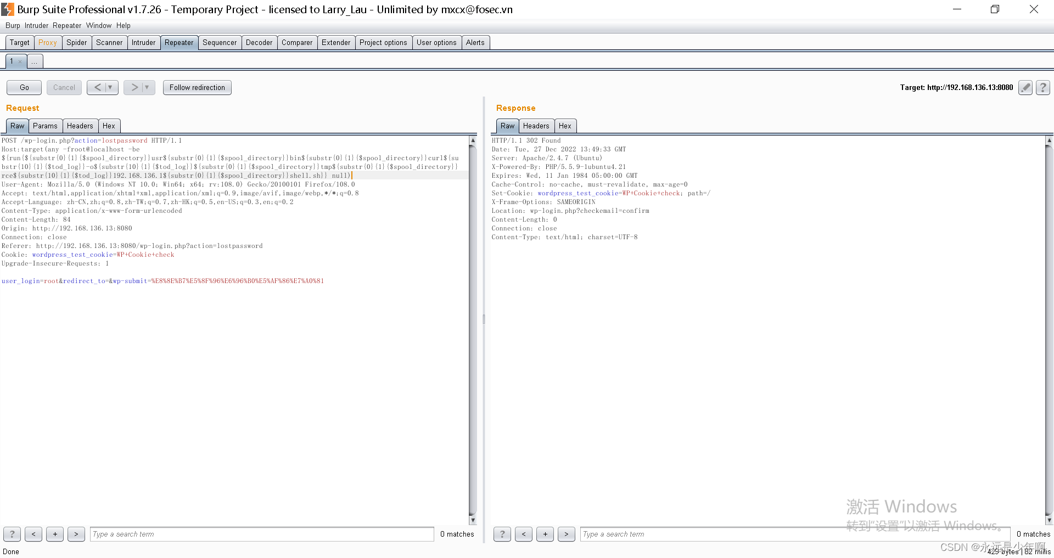Select the request Headers view tab

pyautogui.click(x=80, y=126)
